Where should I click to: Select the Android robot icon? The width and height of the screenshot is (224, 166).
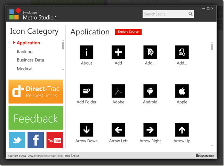150,91
